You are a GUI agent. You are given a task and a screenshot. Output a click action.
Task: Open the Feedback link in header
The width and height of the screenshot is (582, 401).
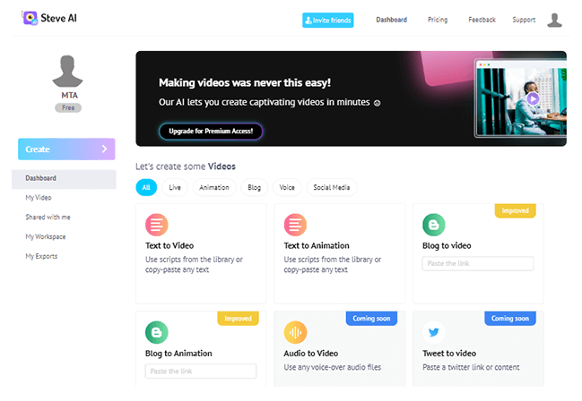(x=482, y=20)
